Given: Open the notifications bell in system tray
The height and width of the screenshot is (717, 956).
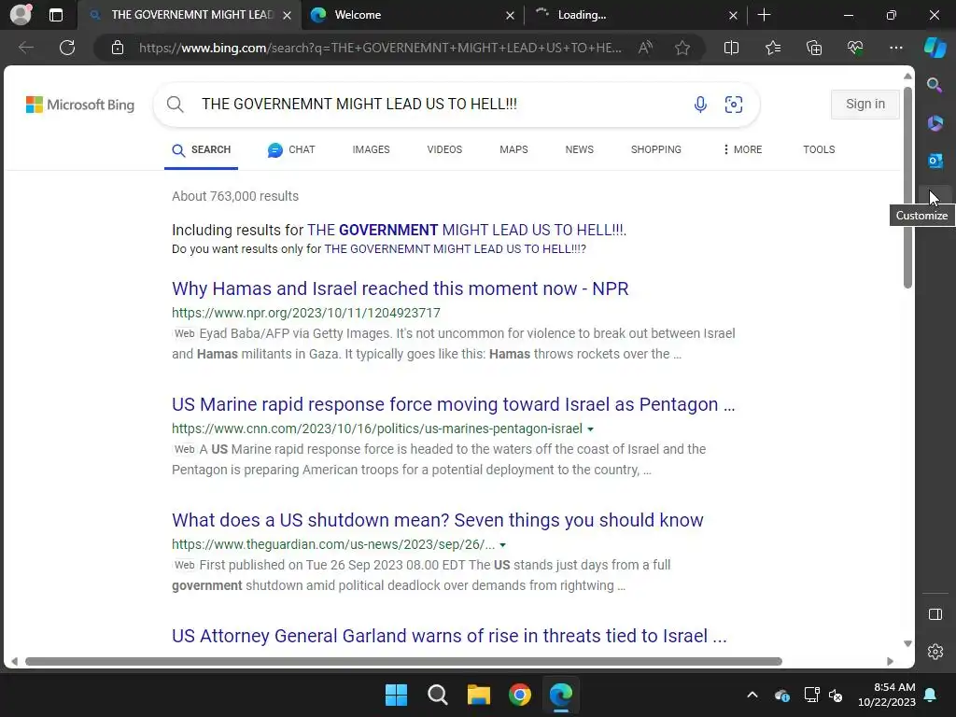Looking at the screenshot, I should [x=931, y=695].
